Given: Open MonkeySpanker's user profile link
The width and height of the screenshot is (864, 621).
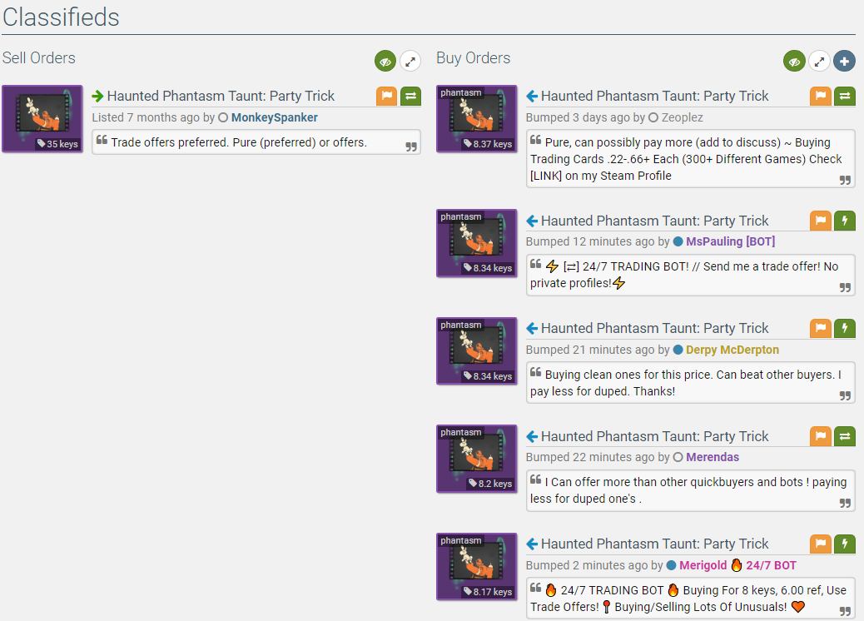Looking at the screenshot, I should [x=274, y=117].
